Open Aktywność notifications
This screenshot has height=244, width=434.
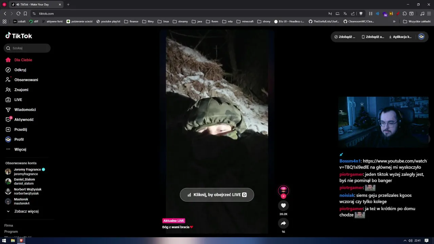click(19, 120)
